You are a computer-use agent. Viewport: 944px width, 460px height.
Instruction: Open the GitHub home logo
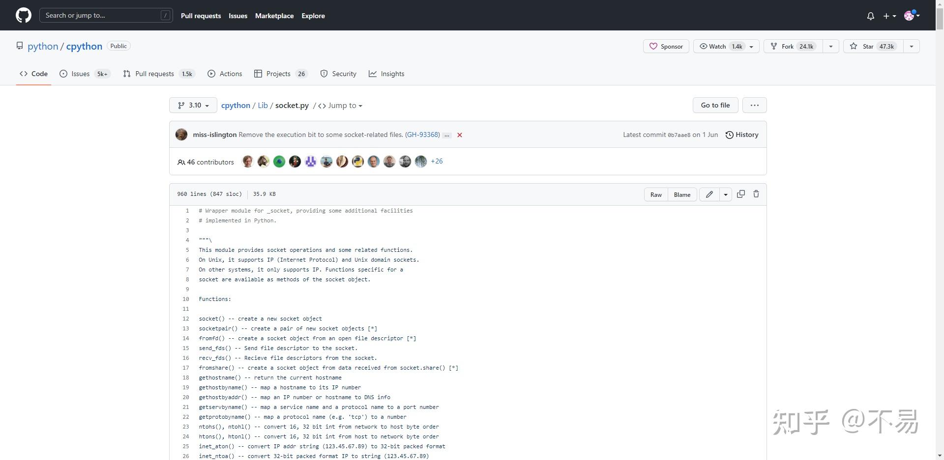tap(24, 15)
